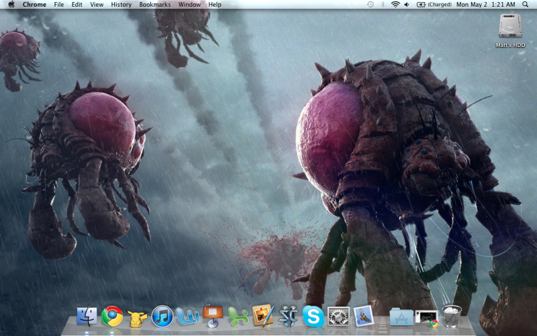Open the File menu
This screenshot has width=537, height=336.
click(x=59, y=5)
